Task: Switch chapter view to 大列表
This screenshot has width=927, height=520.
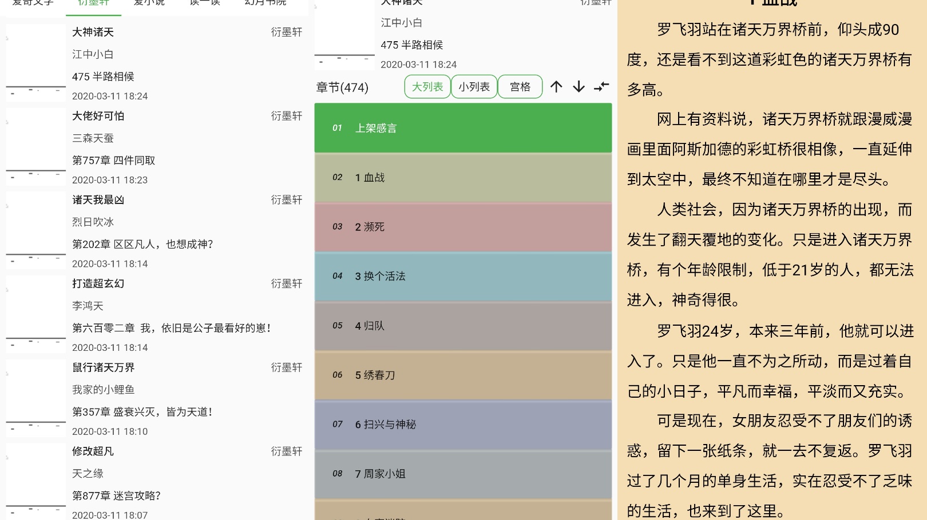Action: tap(427, 87)
